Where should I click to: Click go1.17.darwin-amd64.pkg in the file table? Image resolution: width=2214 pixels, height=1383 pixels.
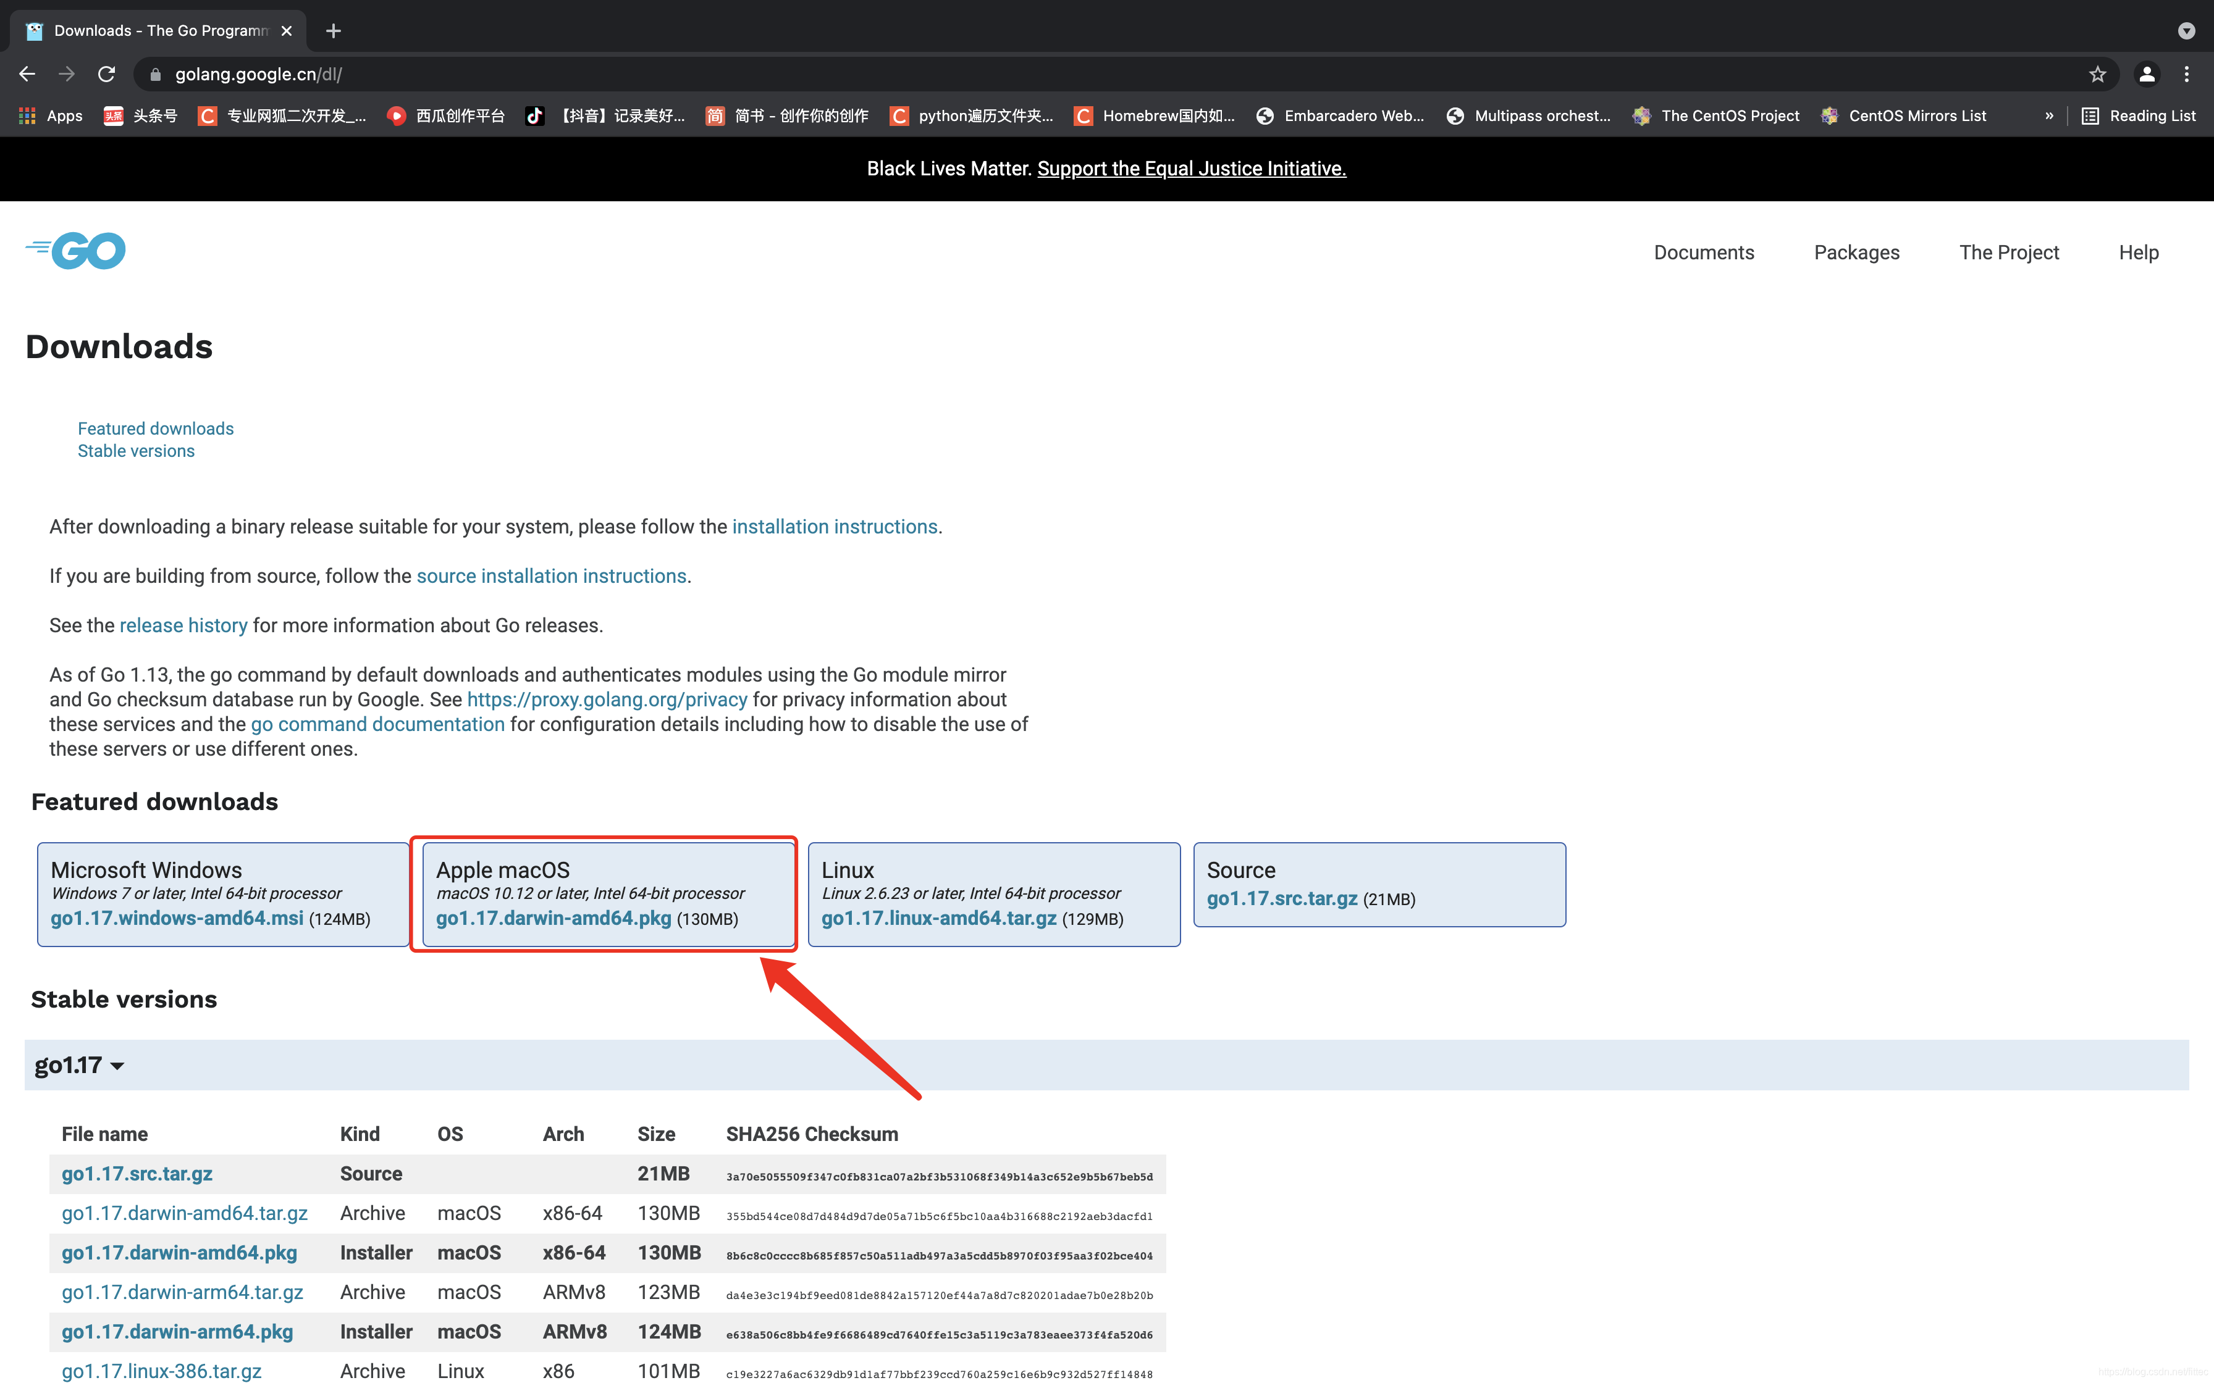point(179,1252)
